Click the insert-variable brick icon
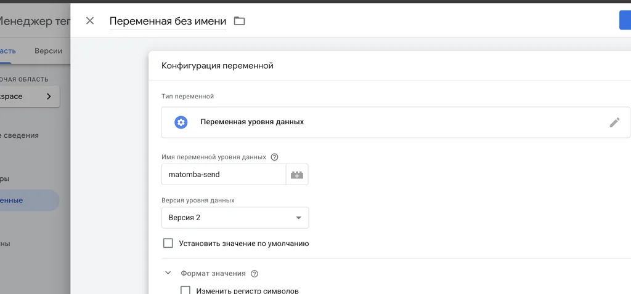Viewport: 631px width, 294px height. [x=297, y=175]
